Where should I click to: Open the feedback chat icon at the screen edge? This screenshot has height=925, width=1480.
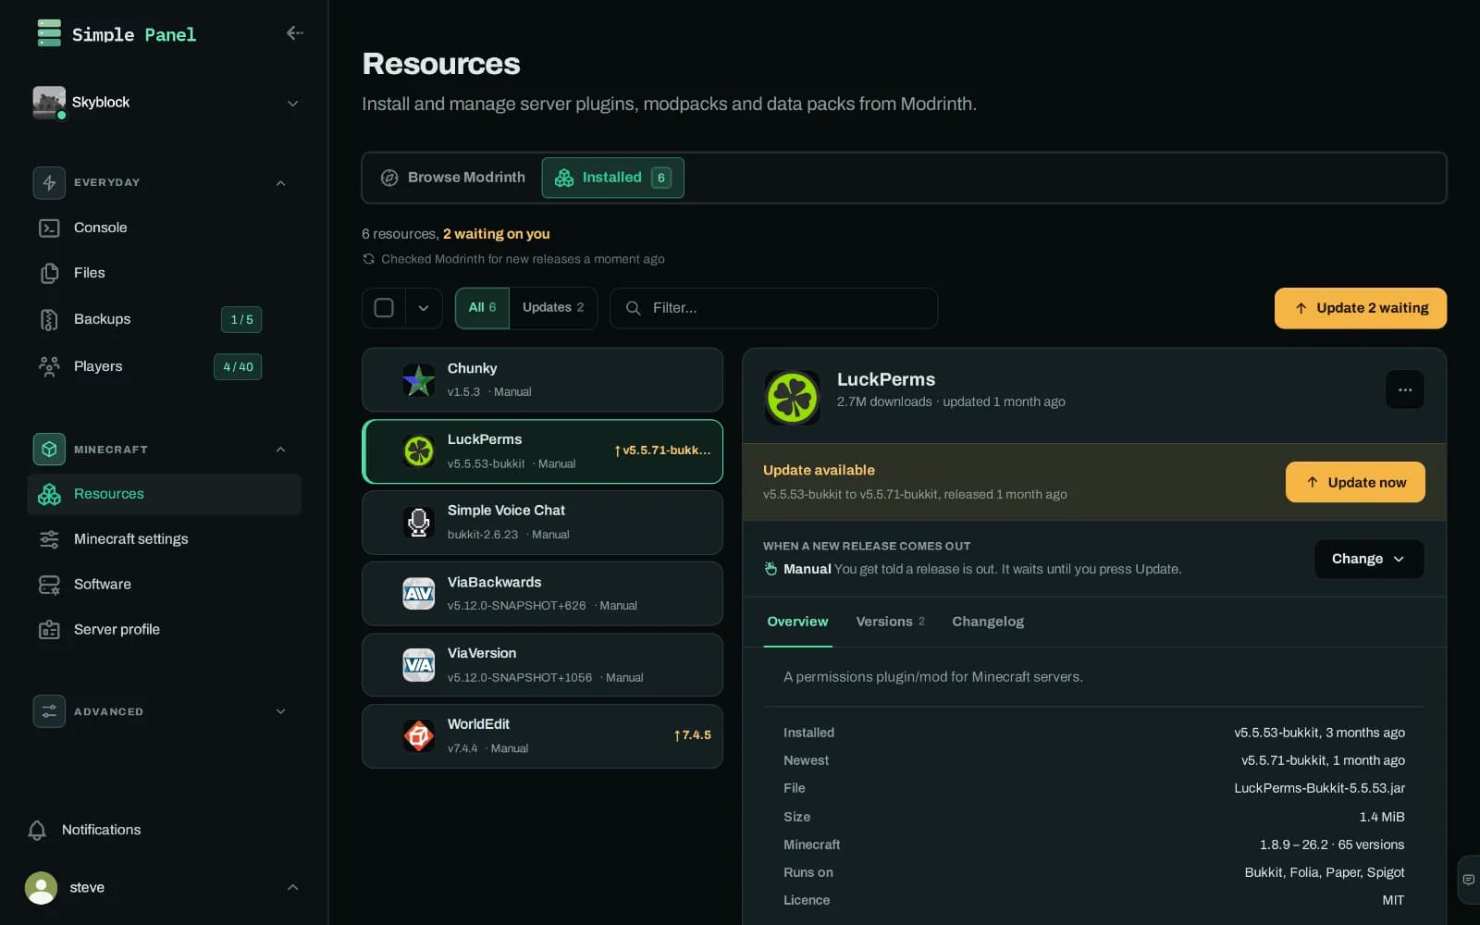pos(1468,880)
